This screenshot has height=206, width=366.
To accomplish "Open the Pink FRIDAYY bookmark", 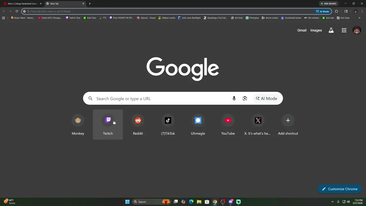I will coord(122,18).
